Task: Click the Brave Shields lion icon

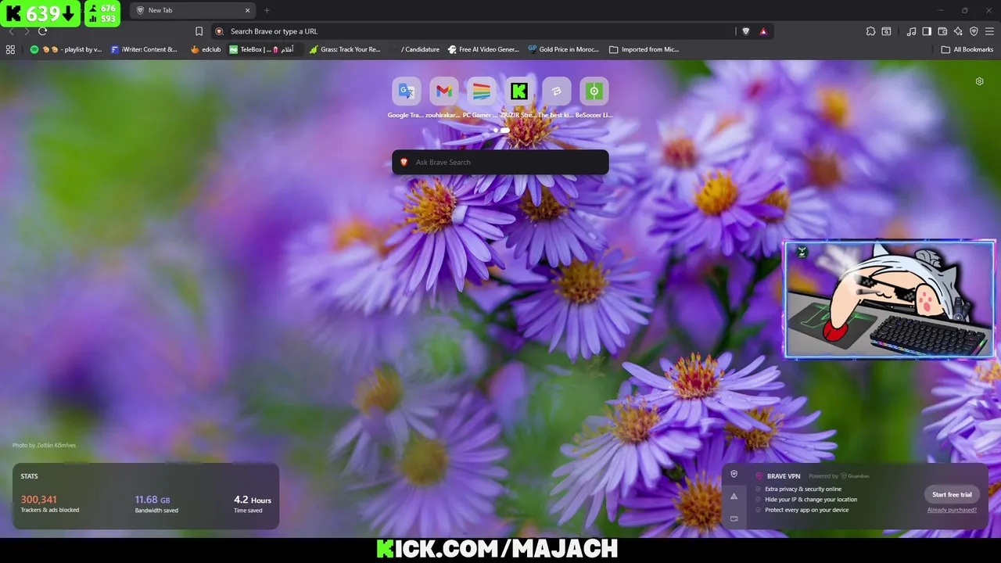Action: click(x=745, y=31)
